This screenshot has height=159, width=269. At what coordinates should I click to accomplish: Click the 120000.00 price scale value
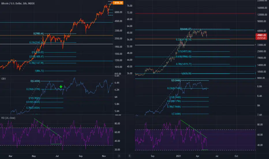pyautogui.click(x=262, y=15)
